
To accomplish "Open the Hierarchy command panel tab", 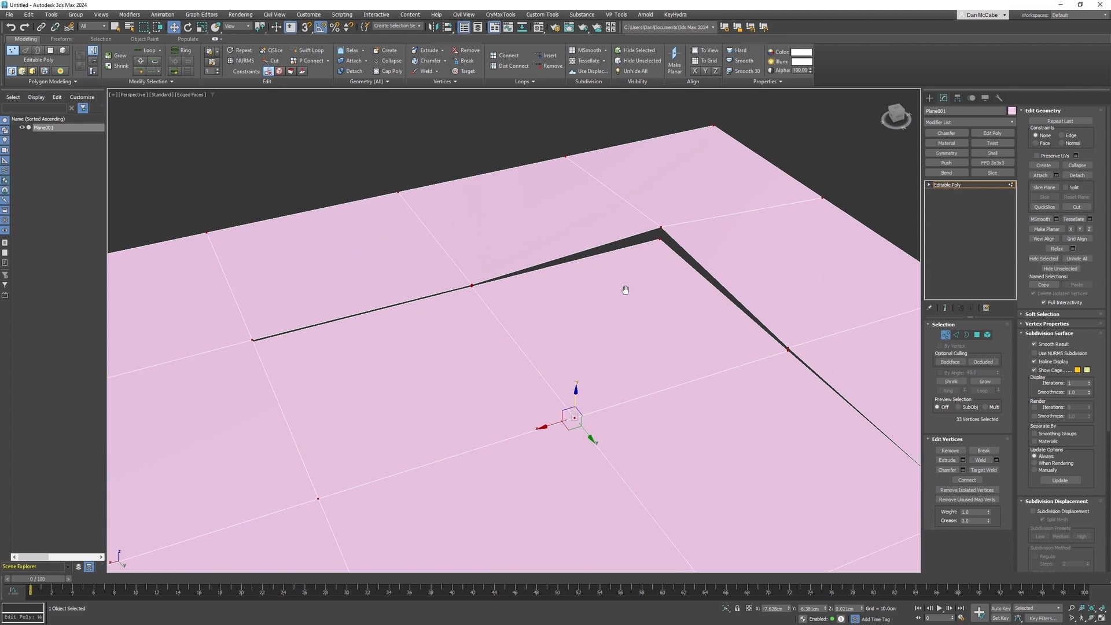I will pos(957,98).
